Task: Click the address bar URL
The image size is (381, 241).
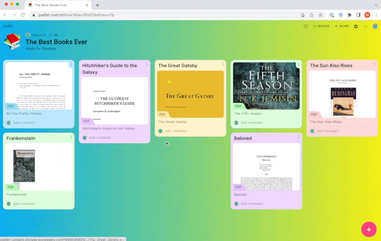Action: (76, 15)
